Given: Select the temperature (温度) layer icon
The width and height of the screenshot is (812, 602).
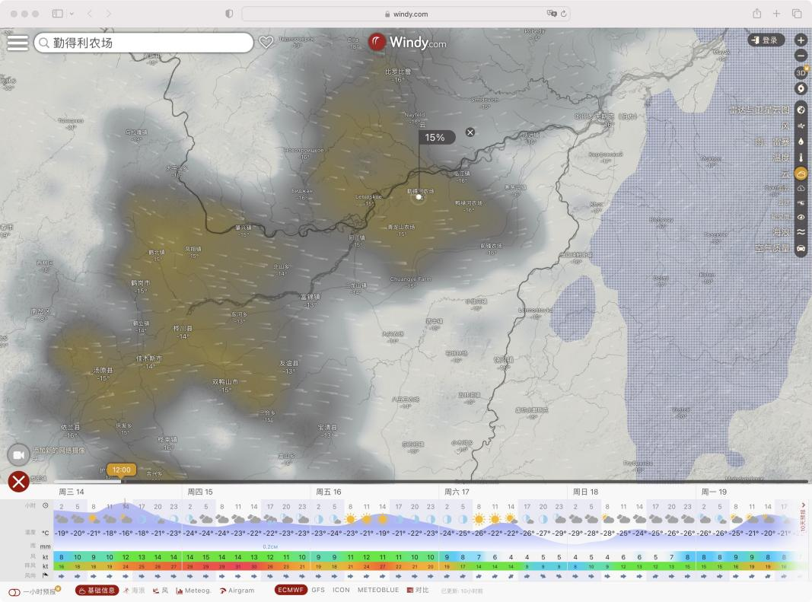Looking at the screenshot, I should tap(801, 158).
